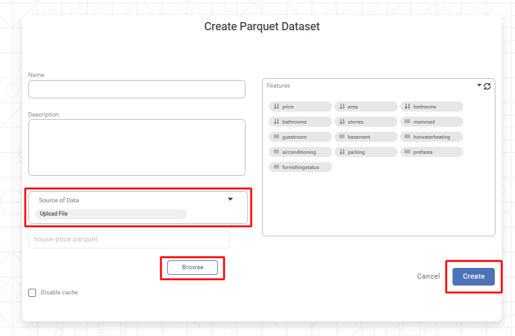This screenshot has width=515, height=336.
Task: Click the list icon on hotwaterheating chip
Action: pos(408,137)
